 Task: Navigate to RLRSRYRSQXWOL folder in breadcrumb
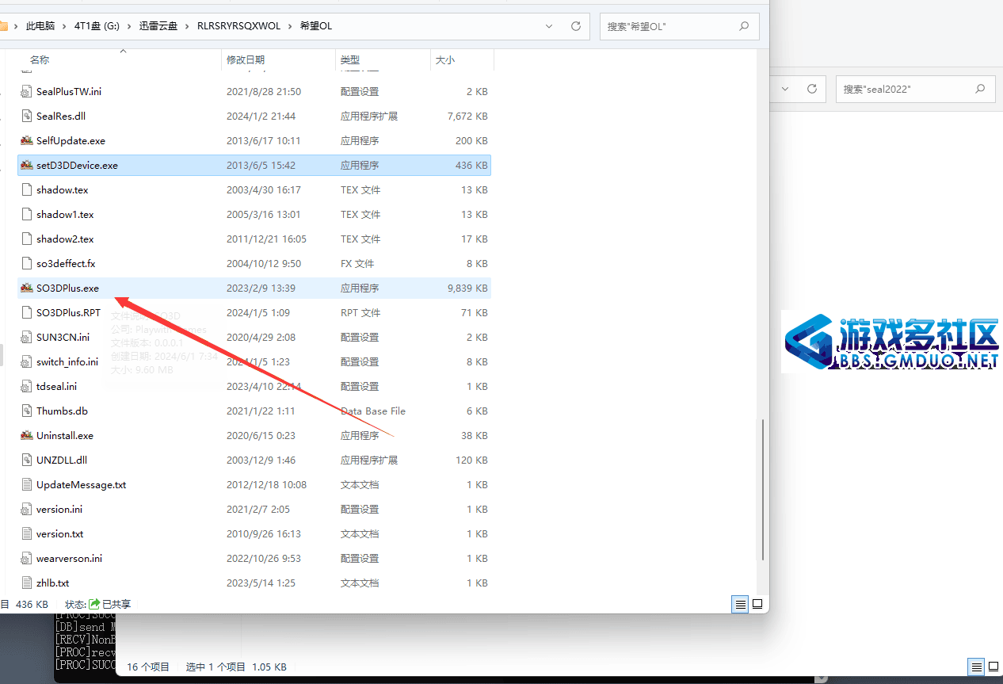239,26
